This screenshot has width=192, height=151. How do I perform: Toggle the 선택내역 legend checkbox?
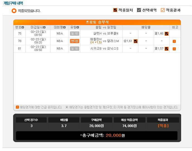click(139, 10)
